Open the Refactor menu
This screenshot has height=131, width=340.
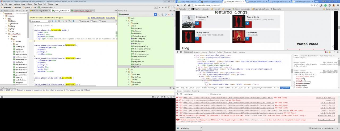click(29, 4)
